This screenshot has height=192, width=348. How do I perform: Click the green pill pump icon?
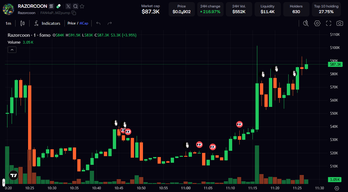[x=58, y=6]
